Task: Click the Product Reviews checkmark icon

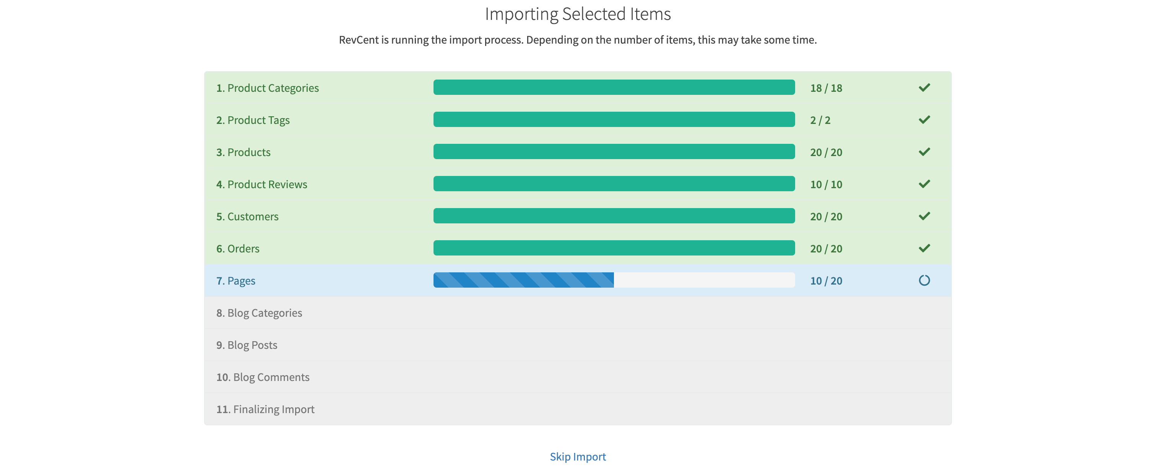Action: (924, 184)
